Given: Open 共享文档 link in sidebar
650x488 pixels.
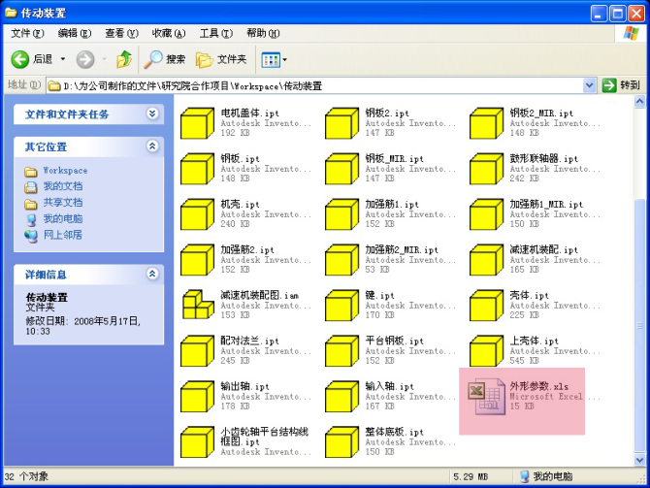Looking at the screenshot, I should [63, 203].
